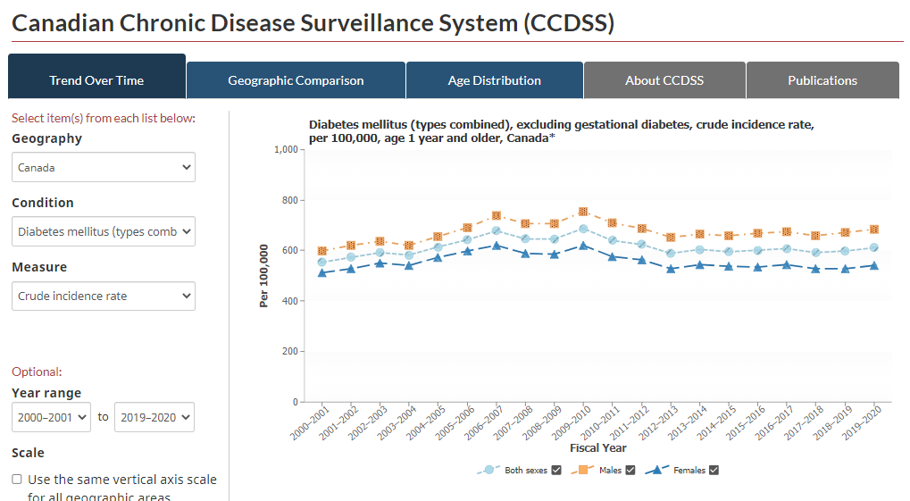Uncheck the Both sexes series checkbox

[x=556, y=471]
